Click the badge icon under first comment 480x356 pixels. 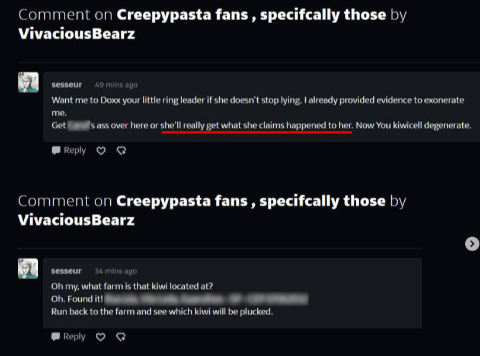pos(121,150)
